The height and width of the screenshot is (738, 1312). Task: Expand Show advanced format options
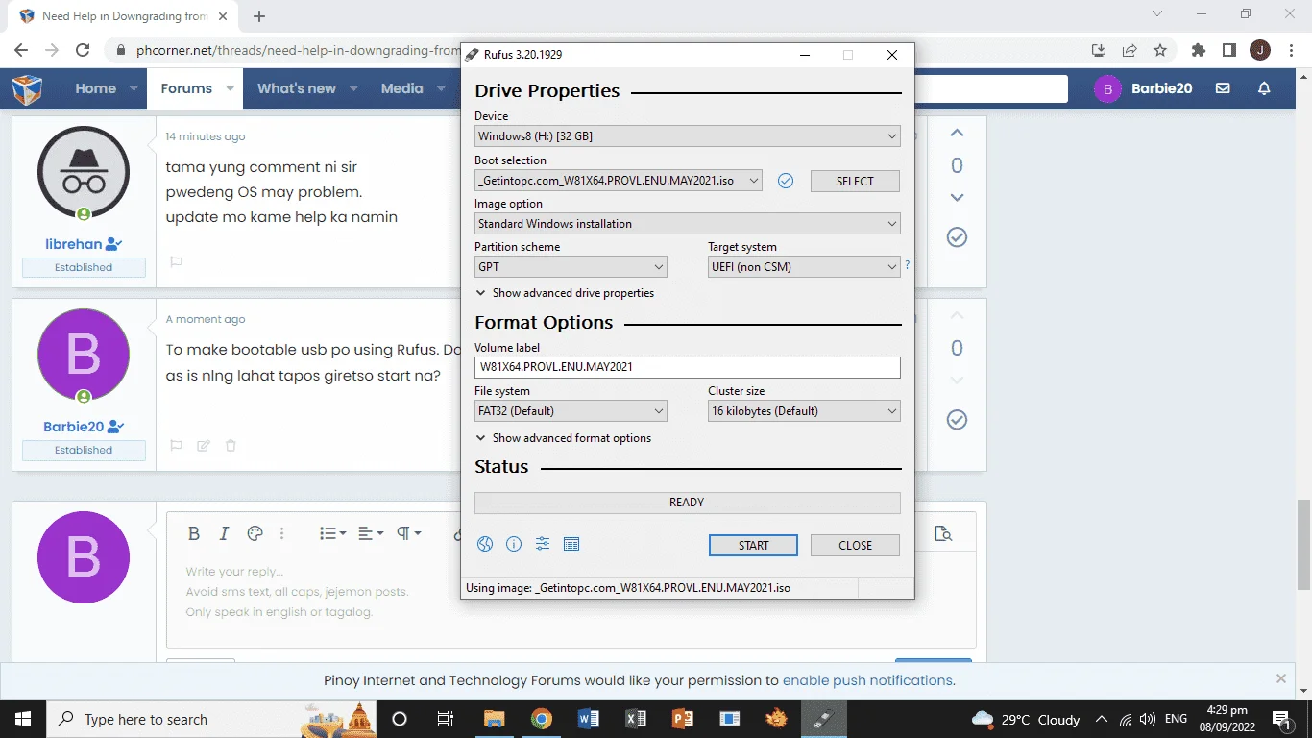[x=564, y=438]
